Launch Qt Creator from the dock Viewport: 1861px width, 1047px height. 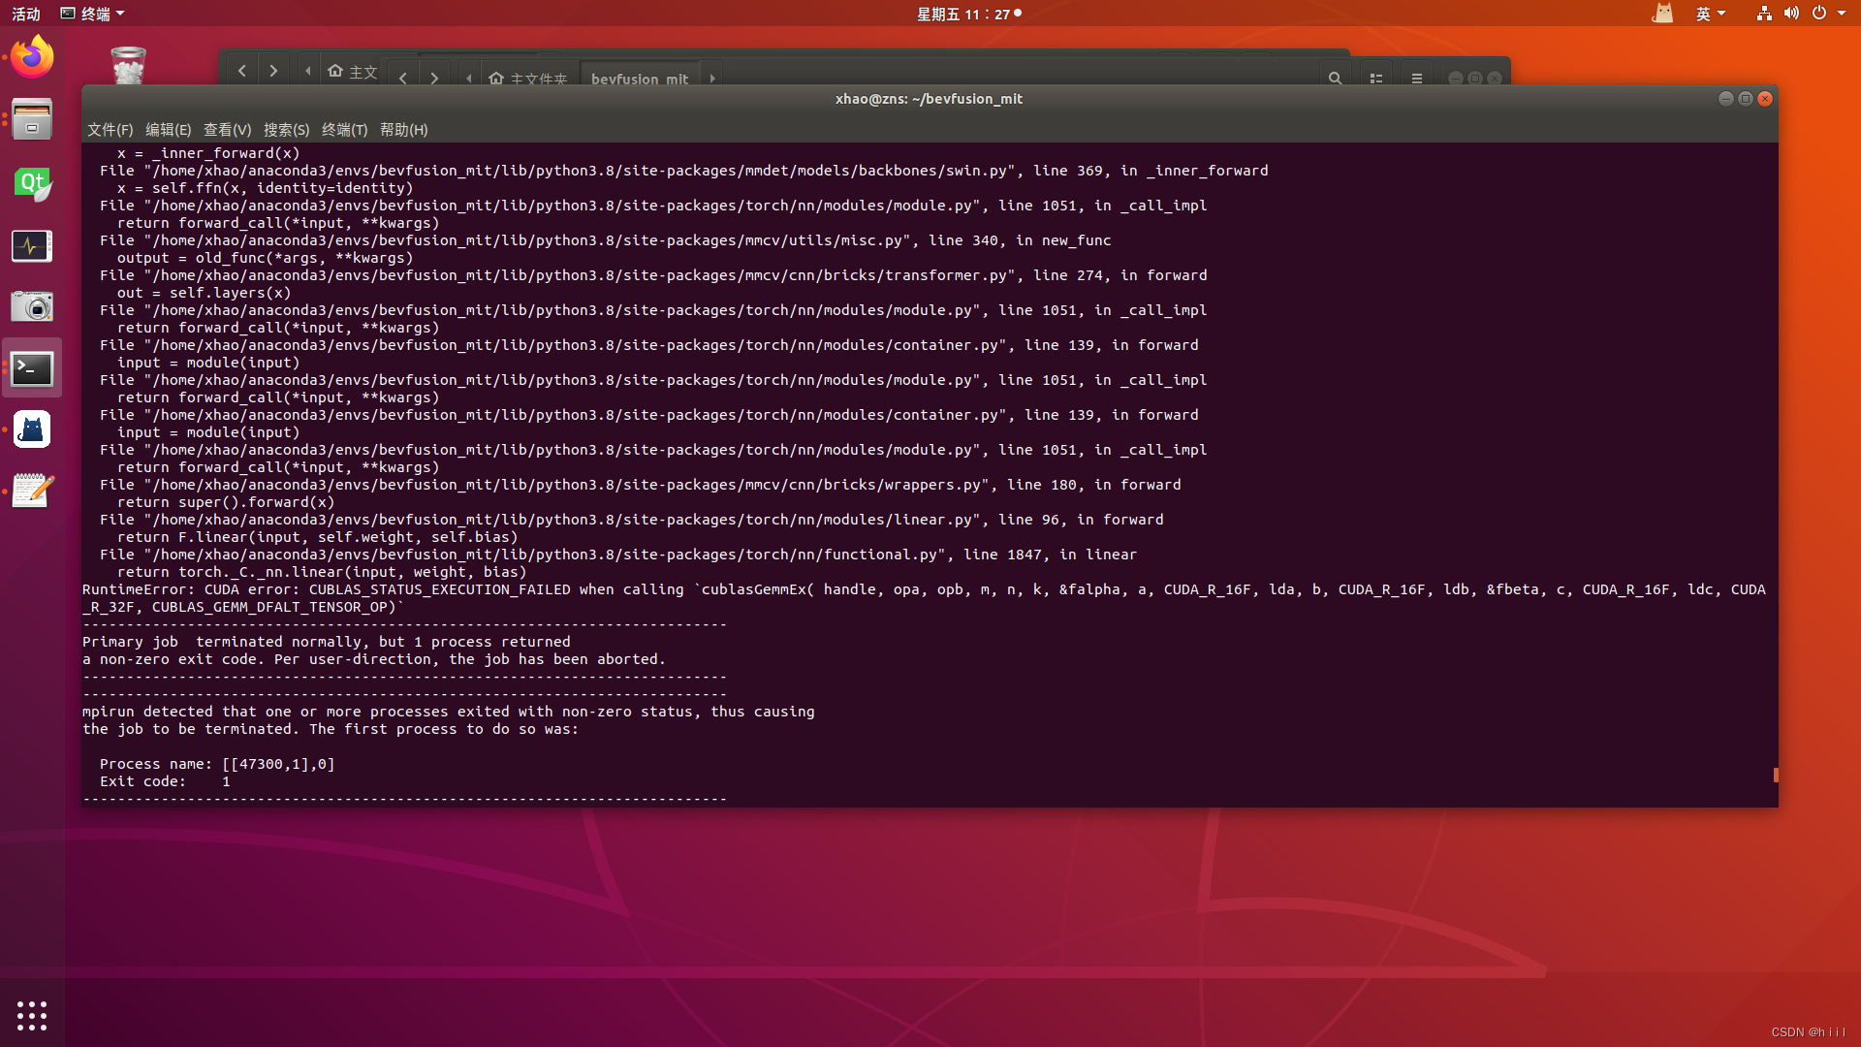(32, 183)
